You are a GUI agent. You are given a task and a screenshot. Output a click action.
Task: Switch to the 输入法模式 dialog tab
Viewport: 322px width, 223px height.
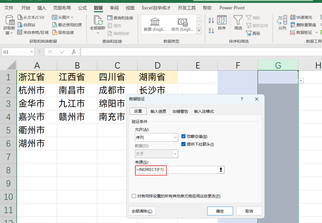click(x=204, y=111)
